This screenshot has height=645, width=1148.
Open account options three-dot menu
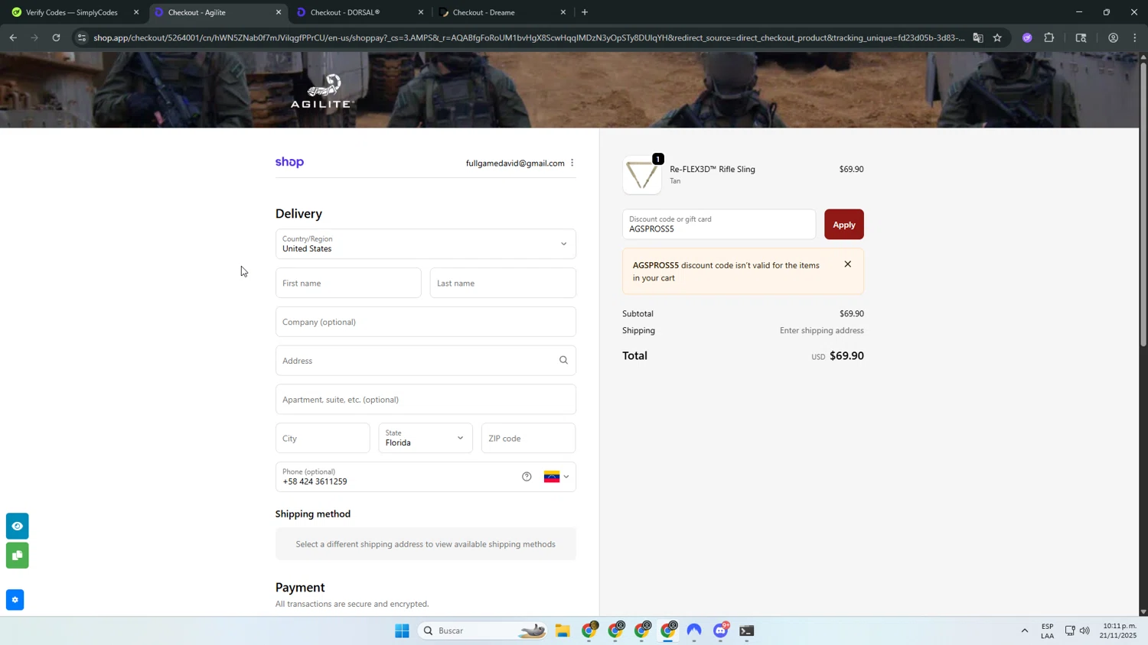pyautogui.click(x=572, y=163)
